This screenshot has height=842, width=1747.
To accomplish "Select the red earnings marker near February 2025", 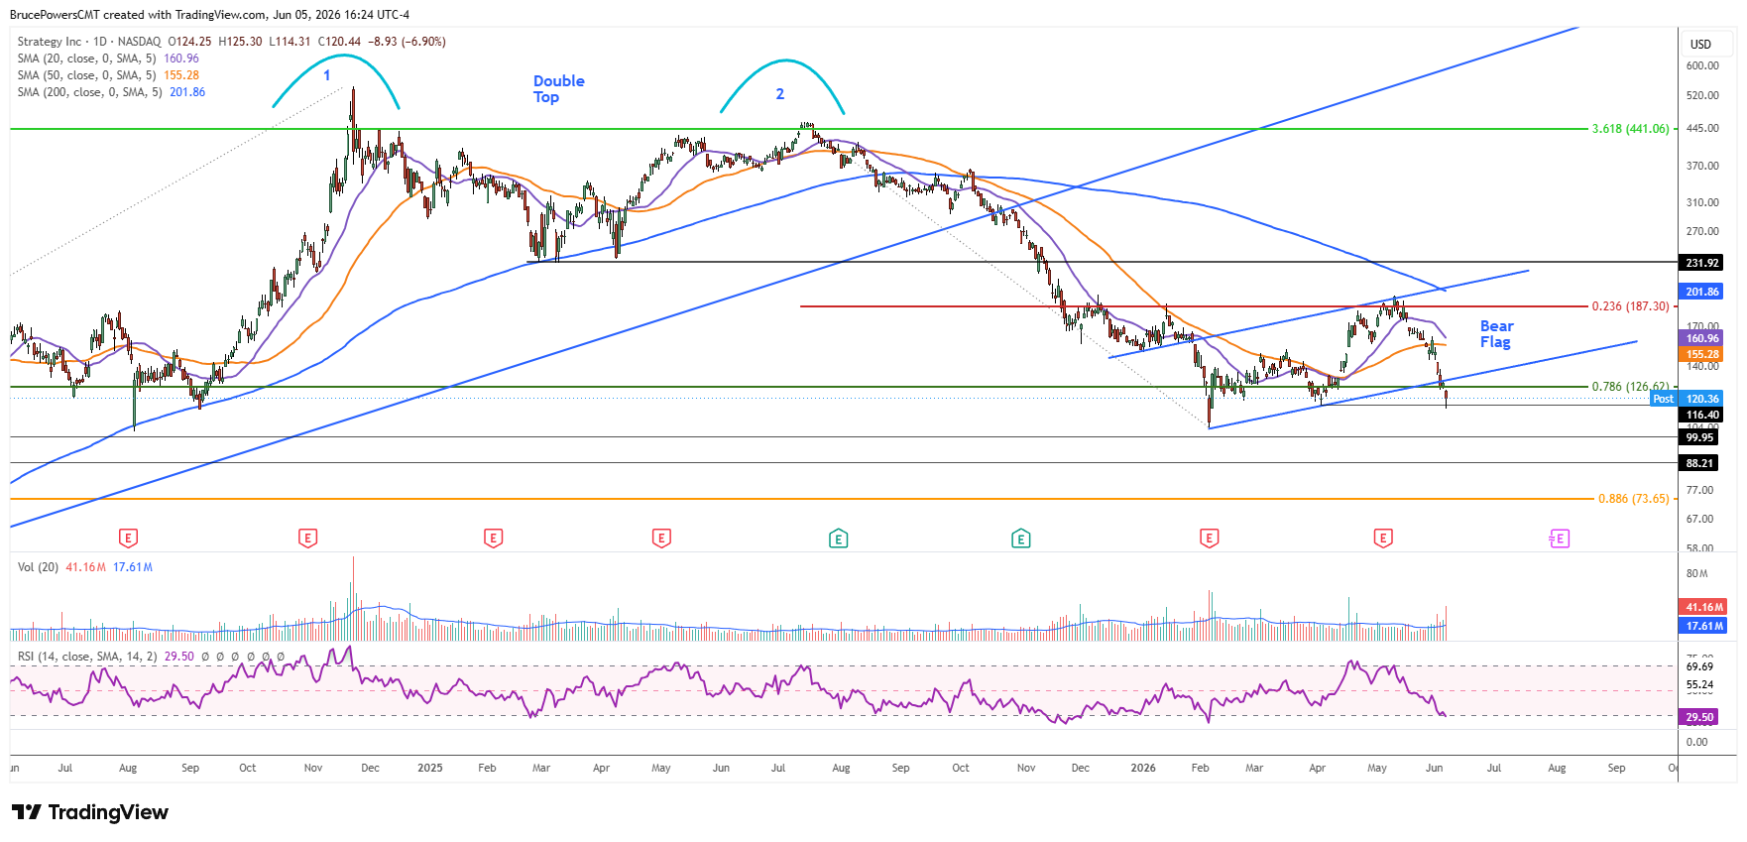I will click(493, 539).
